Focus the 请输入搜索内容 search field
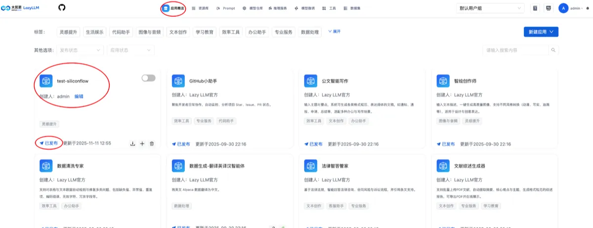 tap(515, 50)
